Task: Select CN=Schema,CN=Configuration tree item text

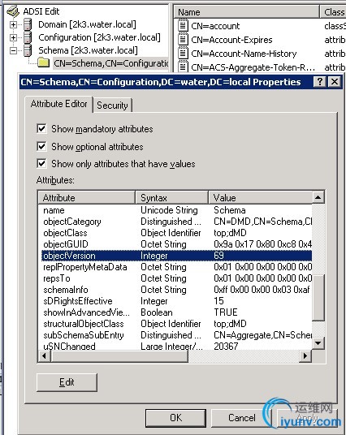Action: (x=110, y=63)
